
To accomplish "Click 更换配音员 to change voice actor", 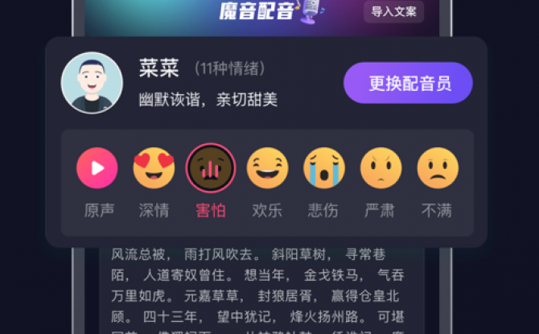I will click(x=408, y=83).
